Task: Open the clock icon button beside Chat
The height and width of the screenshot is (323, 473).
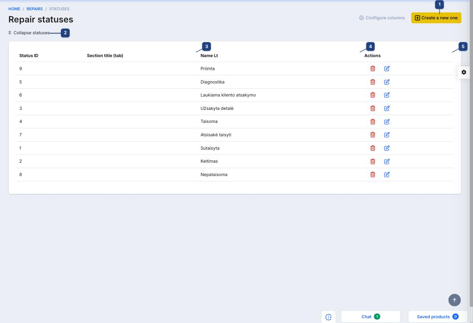Action: 329,317
